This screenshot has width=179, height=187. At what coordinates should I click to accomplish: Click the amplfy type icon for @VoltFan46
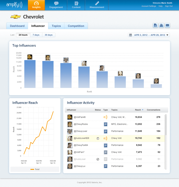coord(105,117)
